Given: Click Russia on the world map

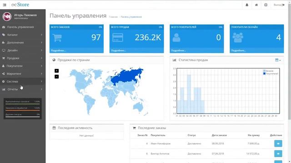Looking at the screenshot, I should coord(126,76).
